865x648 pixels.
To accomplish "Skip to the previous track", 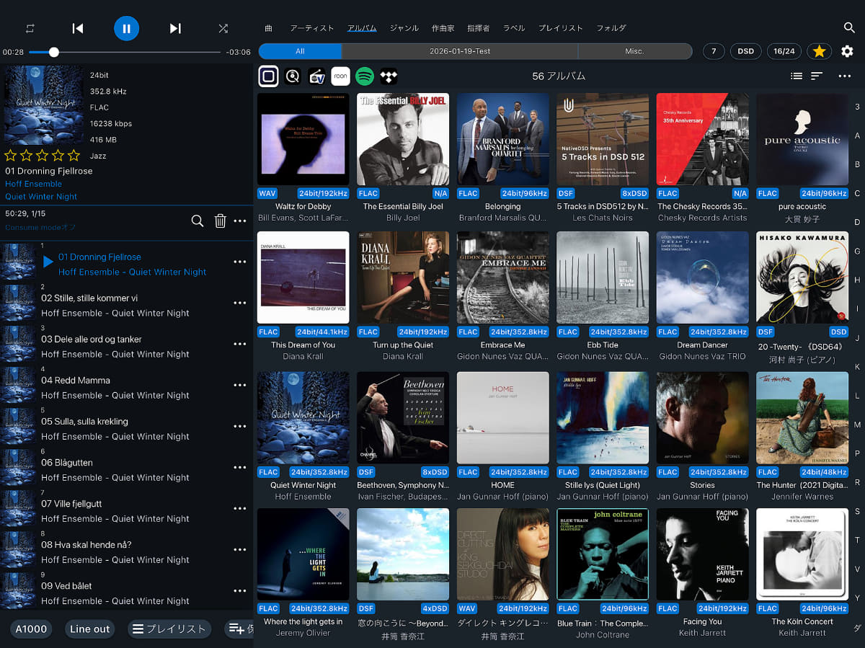I will [78, 28].
